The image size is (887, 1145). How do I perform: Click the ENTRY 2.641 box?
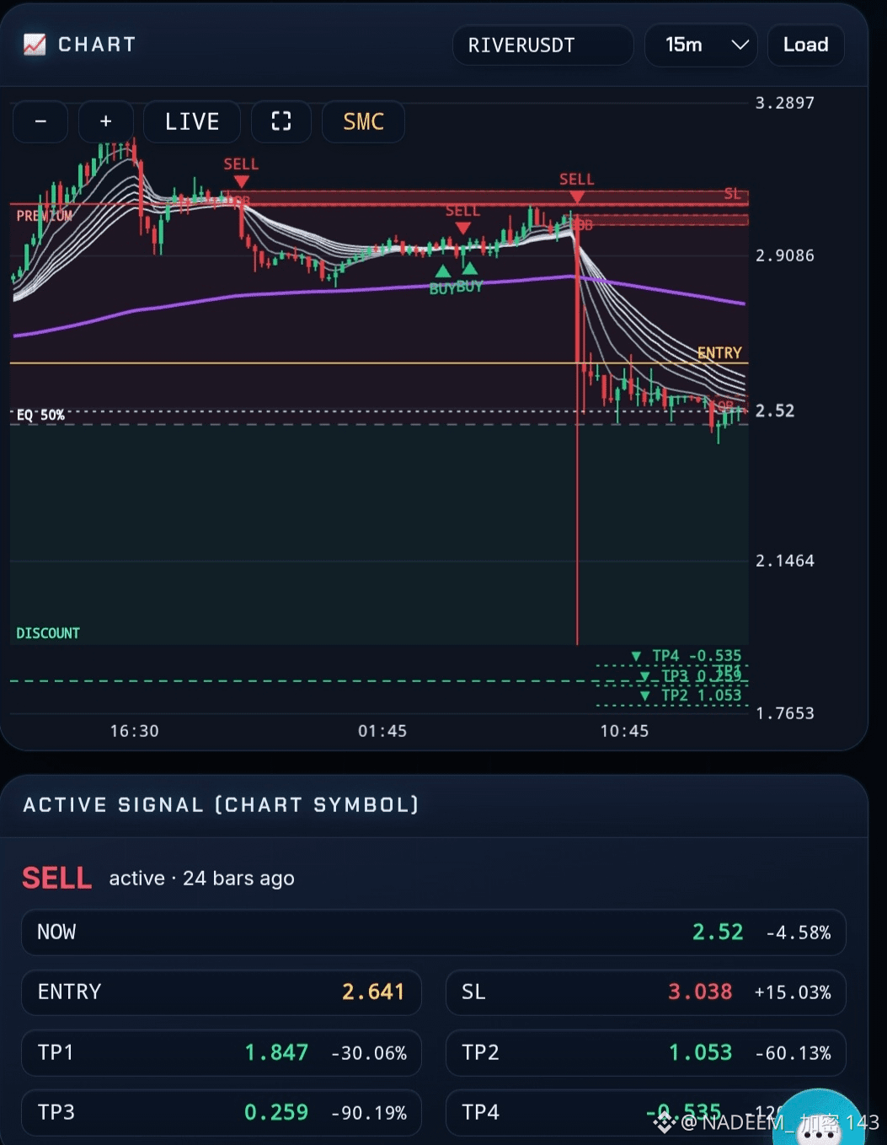pos(222,992)
